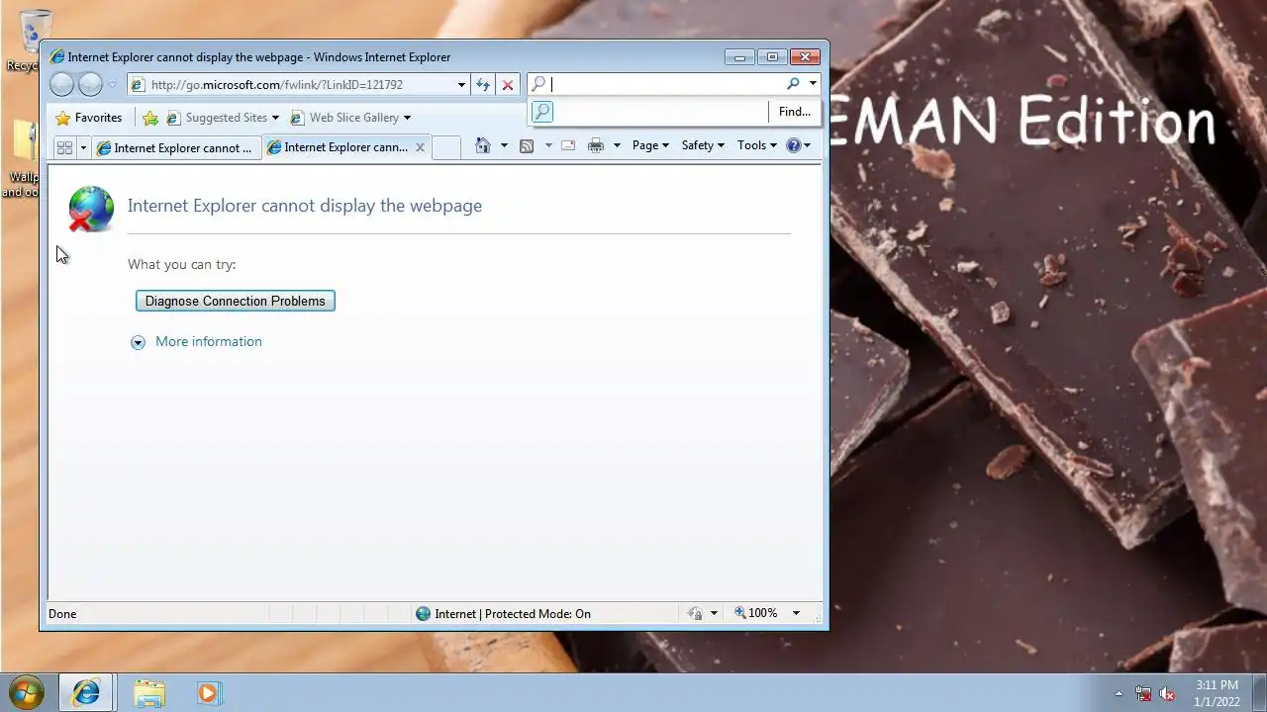
Task: Click Internet Explorer taskbar icon
Action: click(86, 693)
